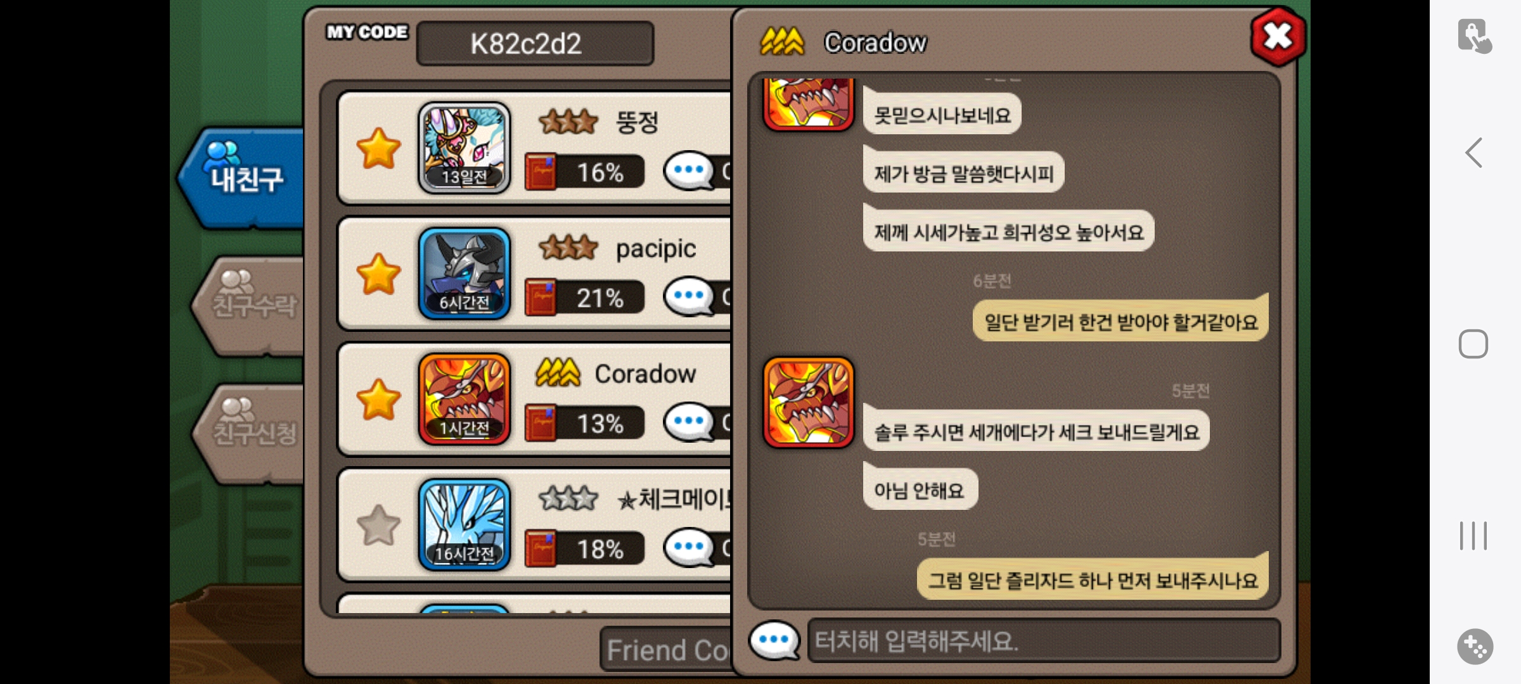Open chat bubble for 18% friend
This screenshot has width=1521, height=684.
tap(689, 547)
